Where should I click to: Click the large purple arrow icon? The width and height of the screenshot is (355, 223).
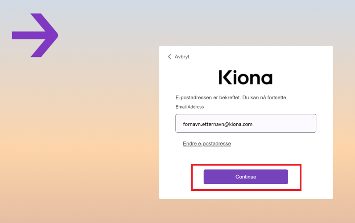click(x=35, y=35)
